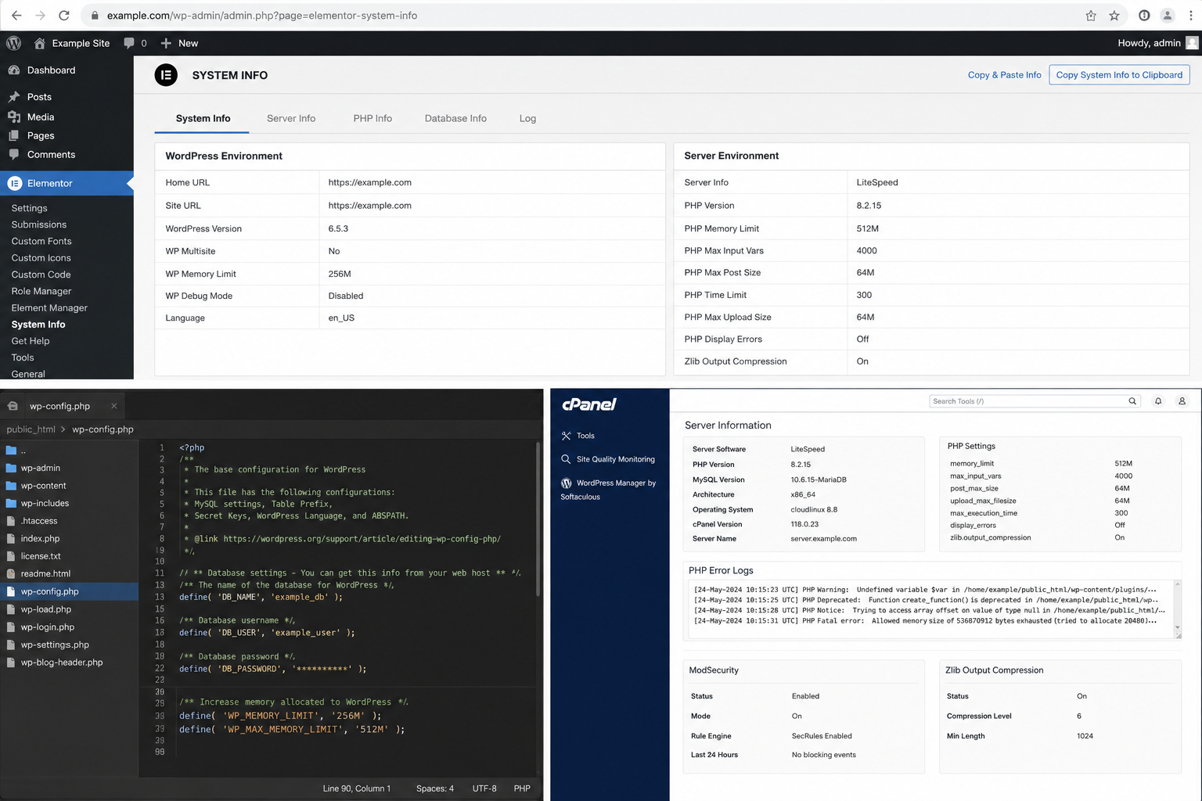Click the Site Quality Monitoring magnifier icon

click(567, 459)
